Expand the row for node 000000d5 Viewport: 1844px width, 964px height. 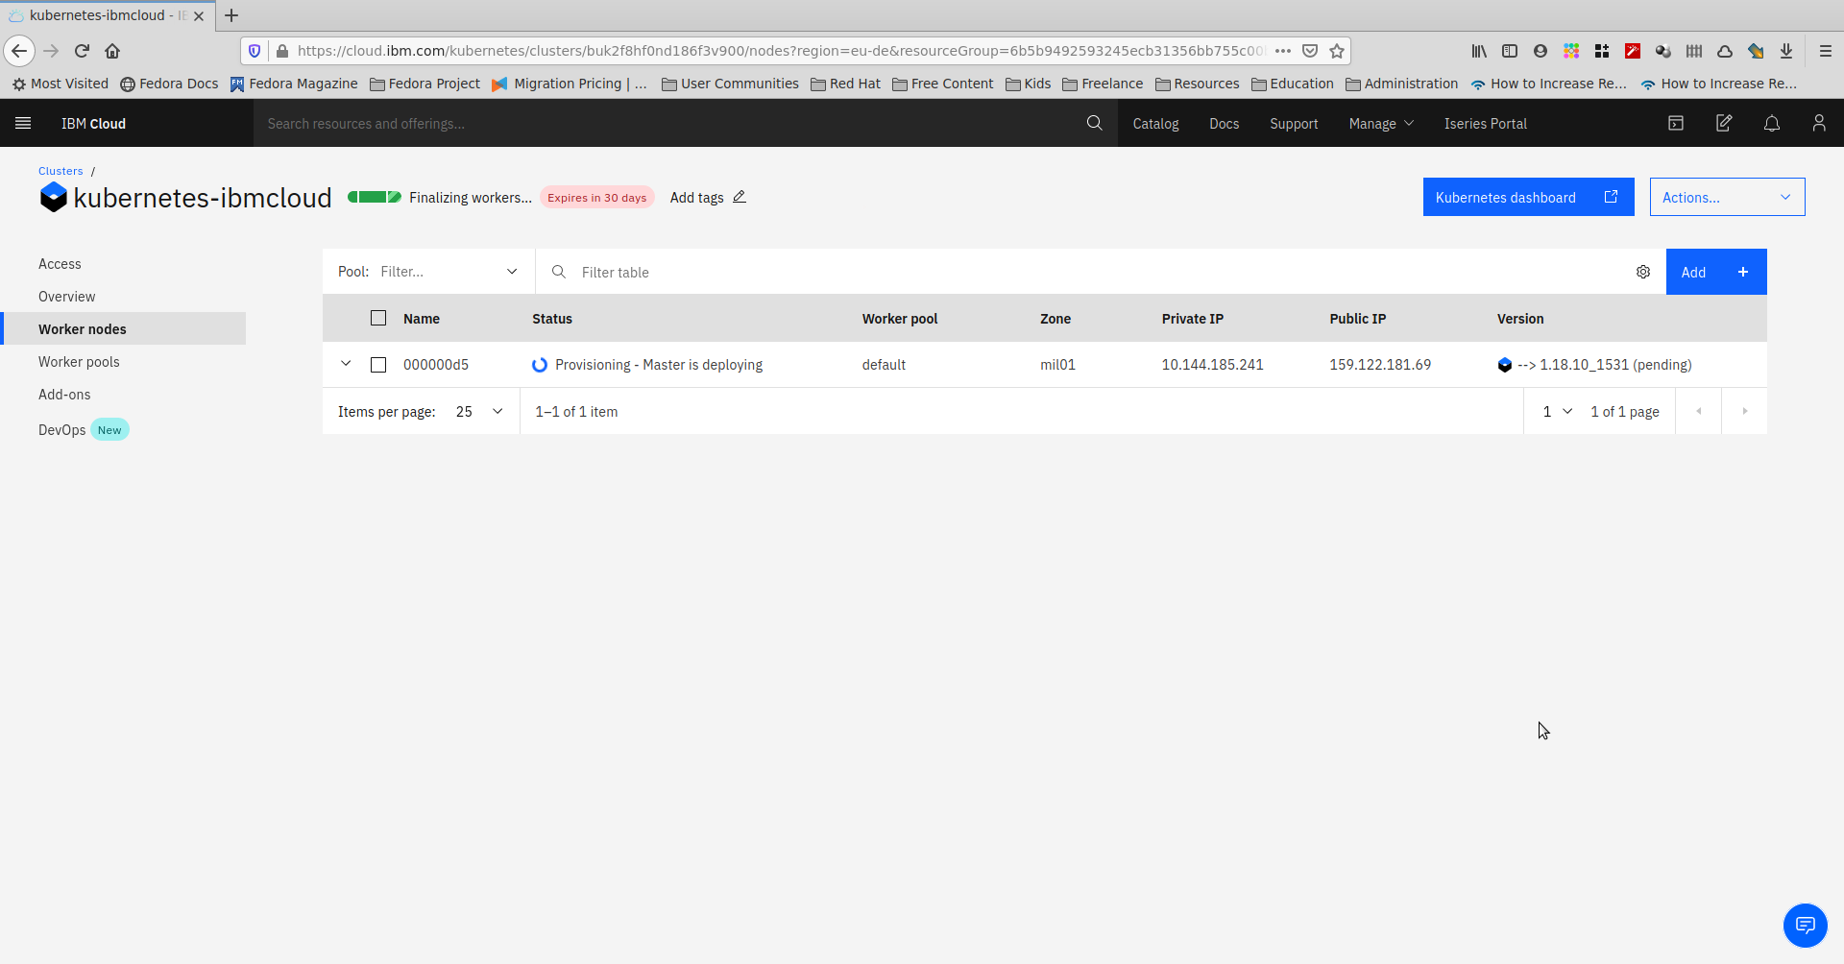tap(346, 364)
